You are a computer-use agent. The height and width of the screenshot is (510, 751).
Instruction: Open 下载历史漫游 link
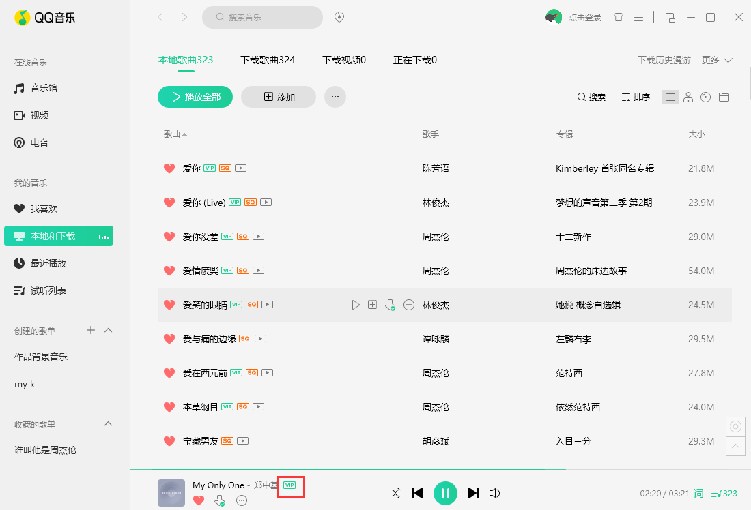coord(664,60)
